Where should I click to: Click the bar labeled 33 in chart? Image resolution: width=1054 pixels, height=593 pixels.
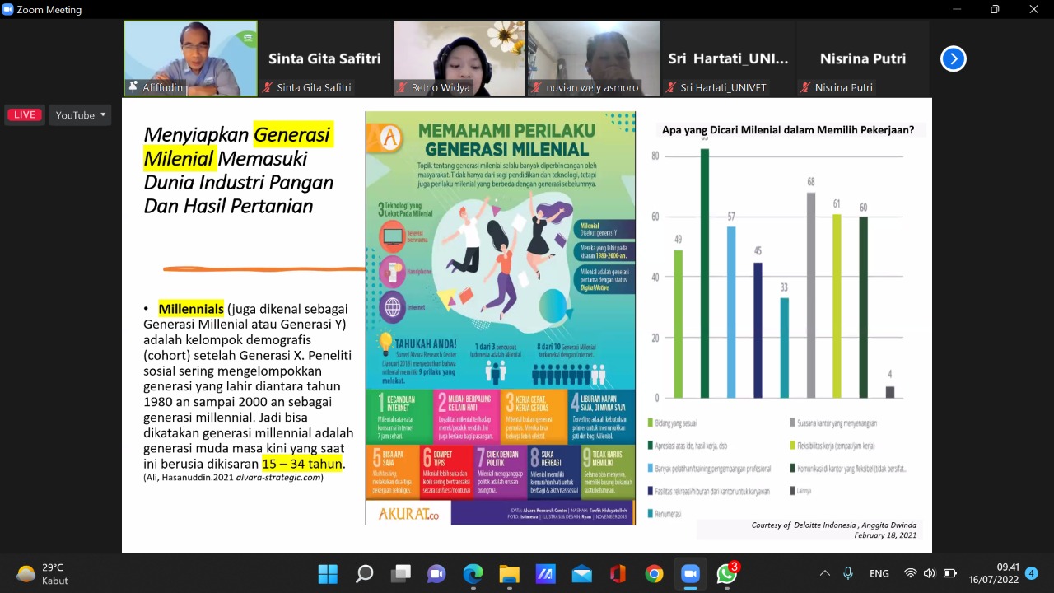(x=784, y=348)
